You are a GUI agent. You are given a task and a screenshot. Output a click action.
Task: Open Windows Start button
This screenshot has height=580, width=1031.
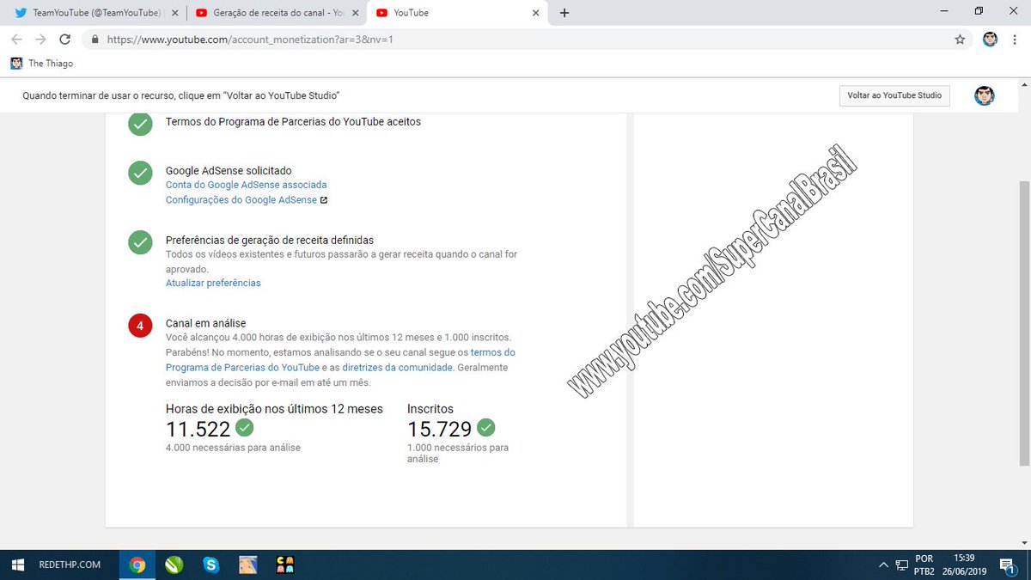(17, 565)
